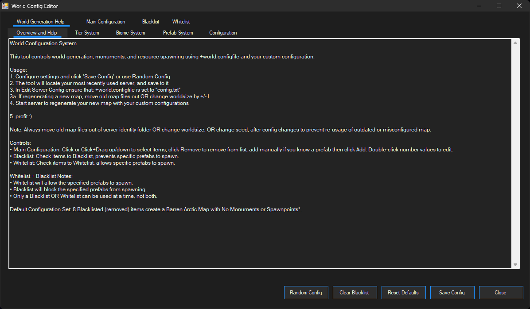530x309 pixels.
Task: Open the Blacklist tab
Action: coord(150,21)
